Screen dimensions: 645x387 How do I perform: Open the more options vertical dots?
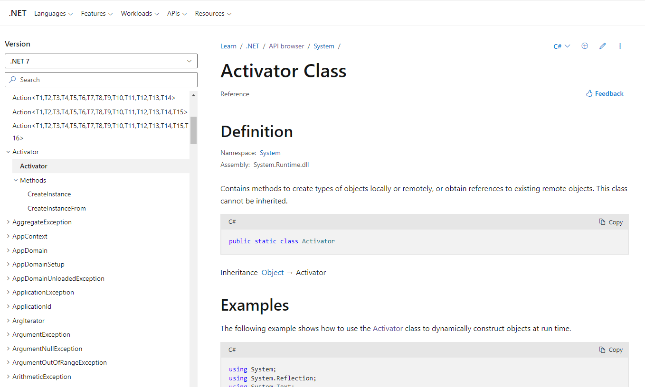click(x=620, y=46)
